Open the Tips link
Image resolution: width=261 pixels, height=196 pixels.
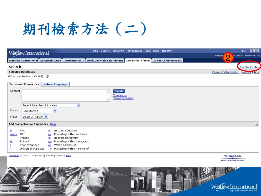(256, 72)
